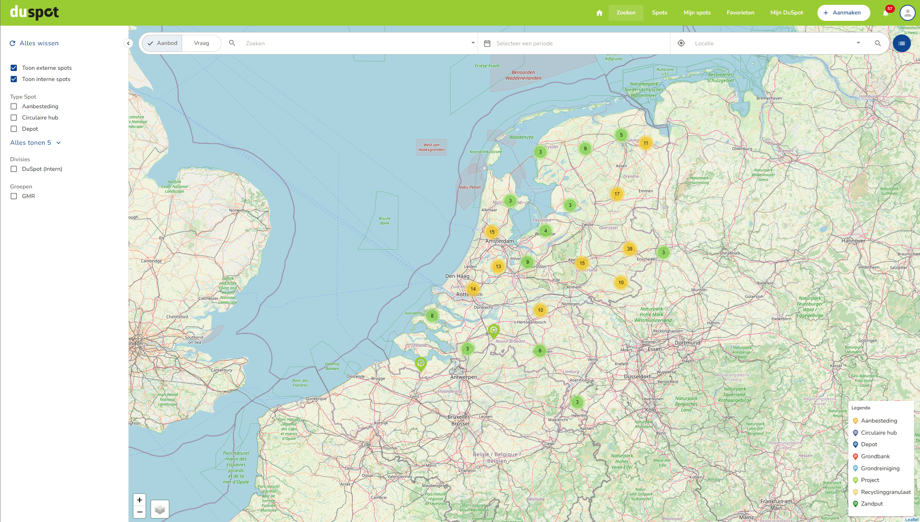
Task: Click the Selecteer een periode field
Action: point(524,43)
